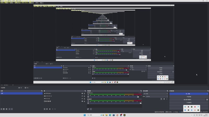Open scene filters icon in the Scenes panel
209x117 pixels.
[x=7, y=109]
